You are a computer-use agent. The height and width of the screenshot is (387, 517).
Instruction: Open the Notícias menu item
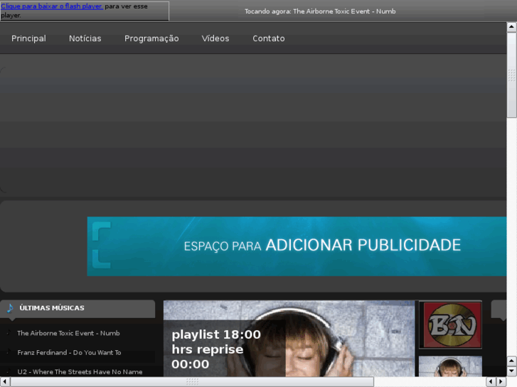click(x=85, y=38)
